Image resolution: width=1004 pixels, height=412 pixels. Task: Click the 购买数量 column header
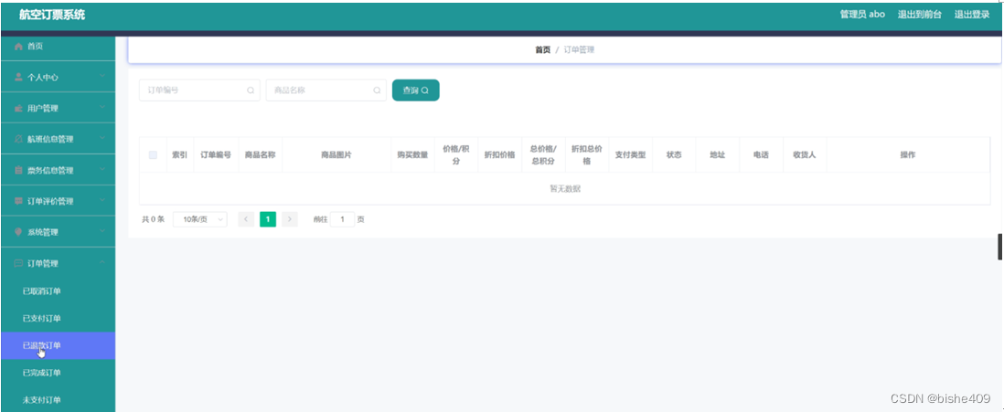click(x=412, y=154)
